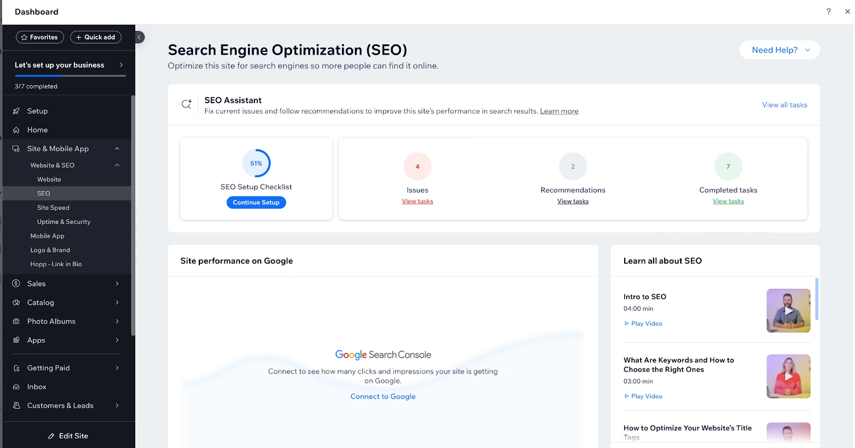
Task: Click the Apps grid icon
Action: [x=16, y=340]
